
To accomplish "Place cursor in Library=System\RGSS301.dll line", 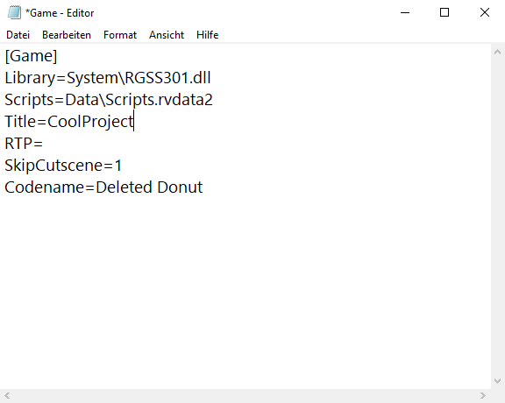I will tap(108, 78).
